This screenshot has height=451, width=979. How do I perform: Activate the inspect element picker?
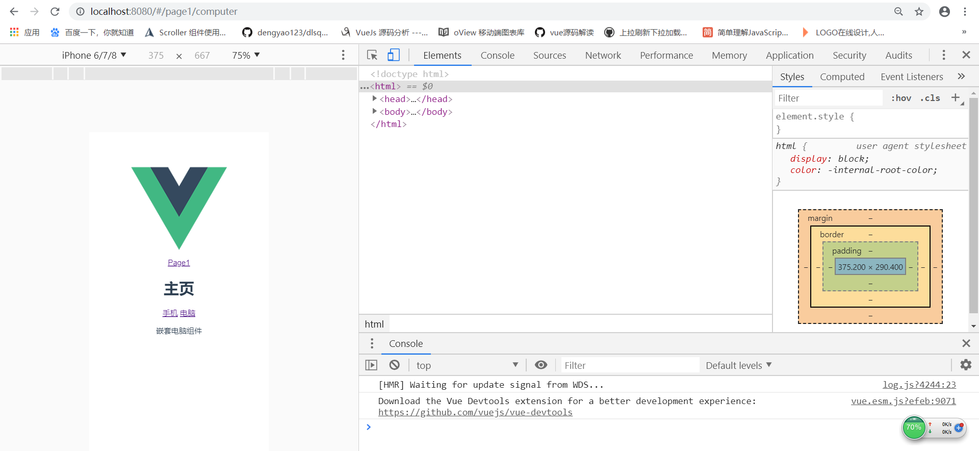point(372,55)
